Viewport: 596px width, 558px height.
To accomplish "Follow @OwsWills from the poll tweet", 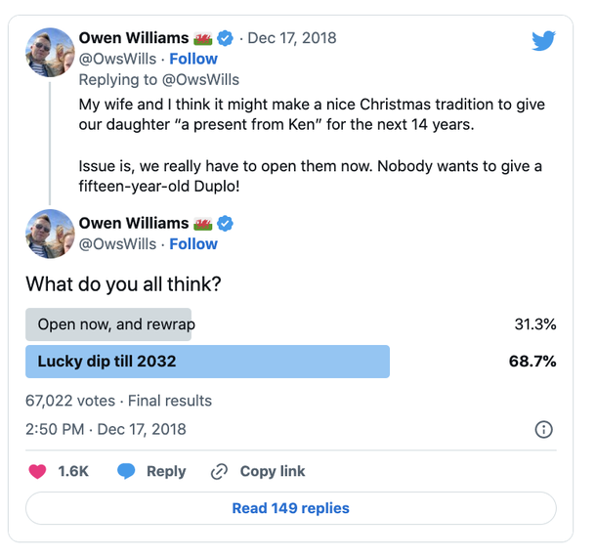I will (193, 244).
